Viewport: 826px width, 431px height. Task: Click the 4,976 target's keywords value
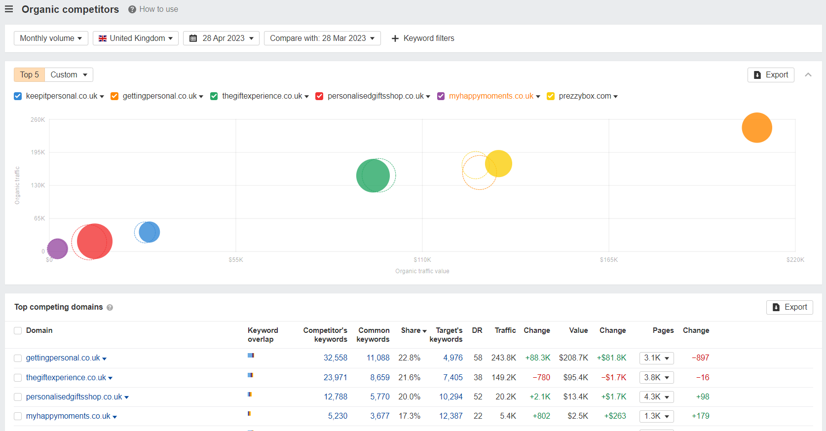coord(453,358)
